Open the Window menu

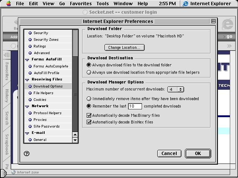(123, 3)
